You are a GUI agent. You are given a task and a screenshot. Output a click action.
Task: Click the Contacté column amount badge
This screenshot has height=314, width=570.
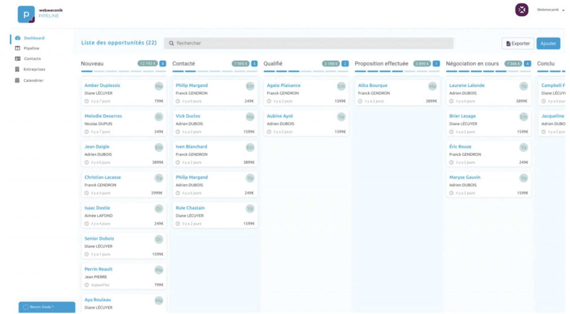pos(240,63)
